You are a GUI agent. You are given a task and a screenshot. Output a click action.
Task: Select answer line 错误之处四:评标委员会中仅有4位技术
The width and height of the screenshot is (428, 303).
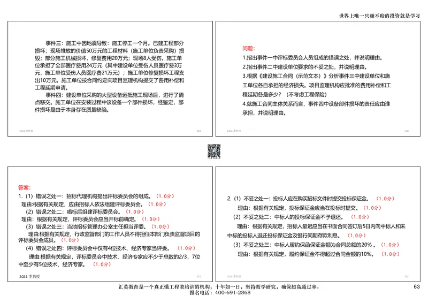[x=111, y=248]
